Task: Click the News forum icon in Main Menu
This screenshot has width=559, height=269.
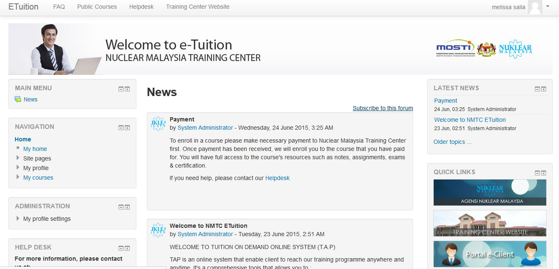Action: [x=18, y=99]
